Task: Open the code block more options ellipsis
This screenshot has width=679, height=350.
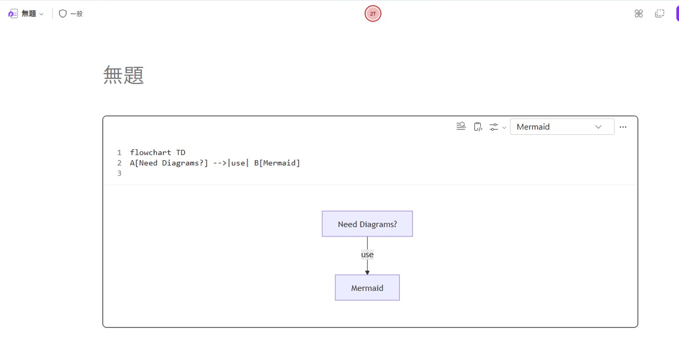Action: (623, 127)
